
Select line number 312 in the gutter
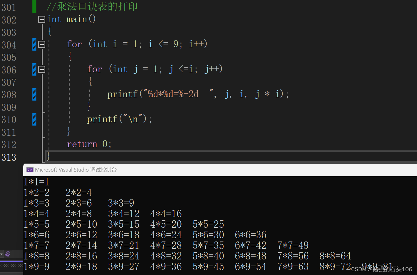pyautogui.click(x=9, y=144)
